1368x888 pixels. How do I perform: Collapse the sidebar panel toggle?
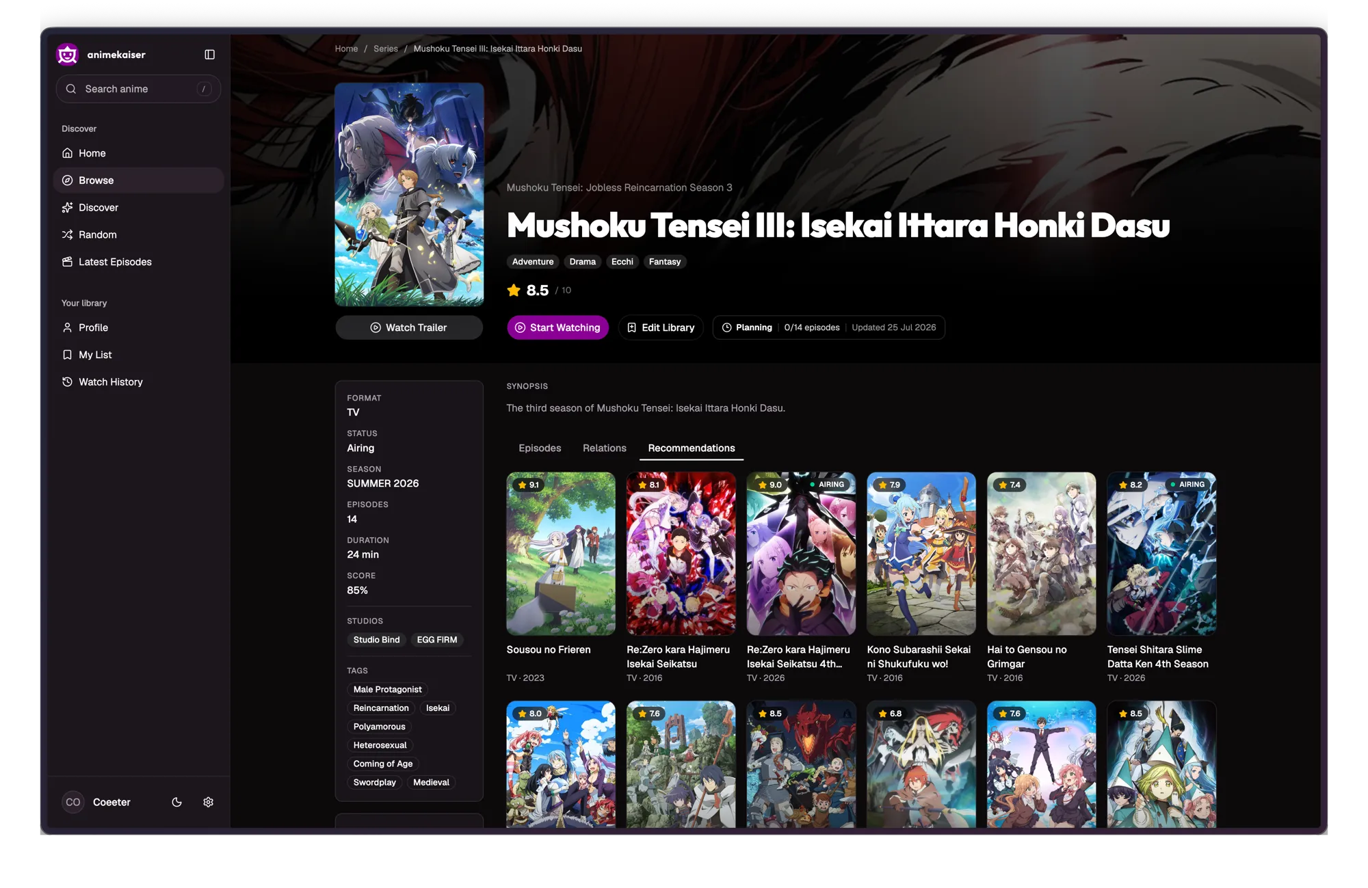click(x=209, y=55)
